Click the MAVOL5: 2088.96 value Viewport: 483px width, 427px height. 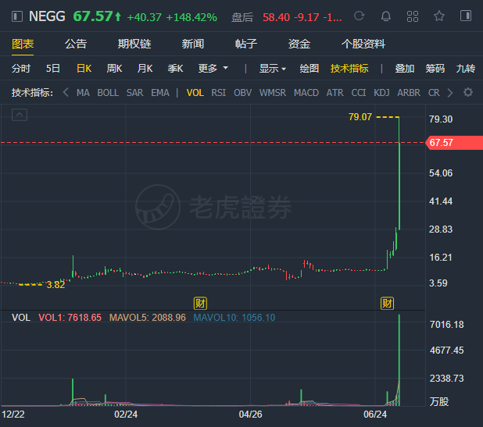[x=148, y=318]
